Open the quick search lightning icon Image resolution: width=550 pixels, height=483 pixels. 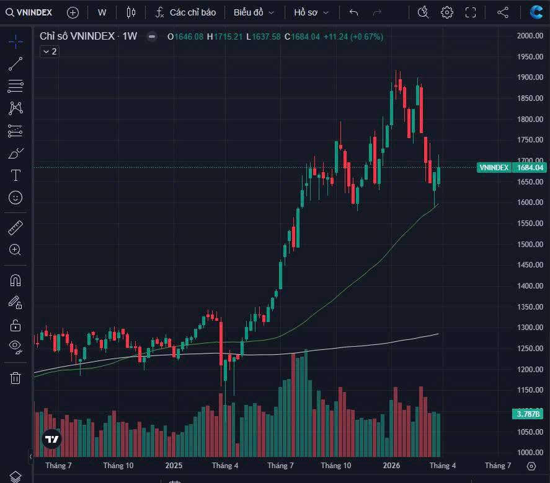click(x=424, y=12)
